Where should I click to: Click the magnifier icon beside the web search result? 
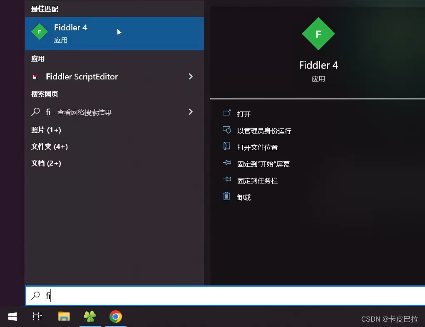pyautogui.click(x=35, y=112)
